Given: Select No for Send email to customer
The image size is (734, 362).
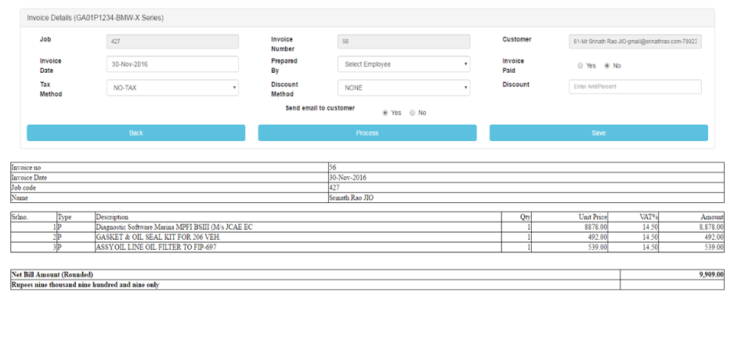Looking at the screenshot, I should point(413,113).
